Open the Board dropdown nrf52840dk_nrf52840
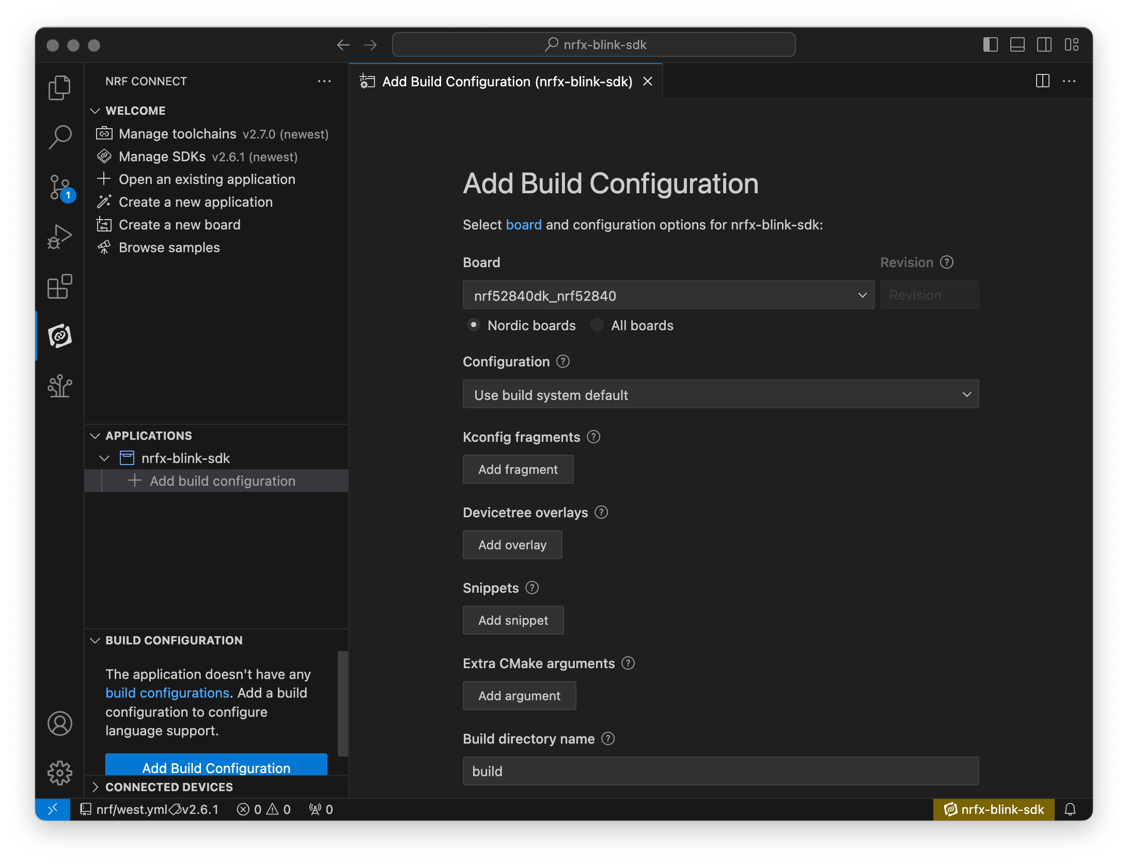The image size is (1128, 864). pyautogui.click(x=668, y=295)
